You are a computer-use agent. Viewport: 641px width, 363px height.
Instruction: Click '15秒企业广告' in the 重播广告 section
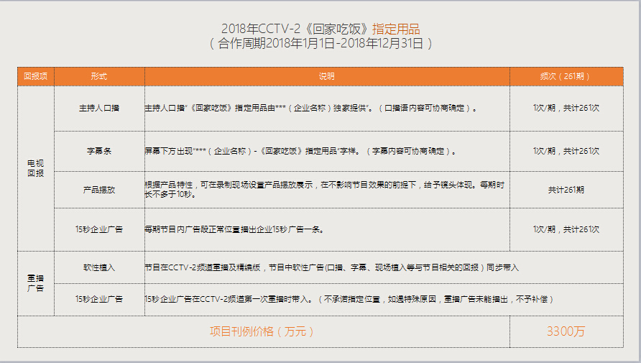(x=99, y=299)
